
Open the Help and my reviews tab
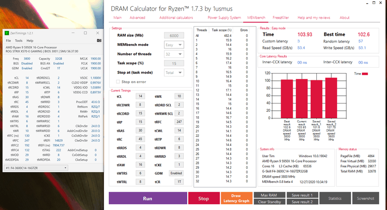[x=313, y=17]
